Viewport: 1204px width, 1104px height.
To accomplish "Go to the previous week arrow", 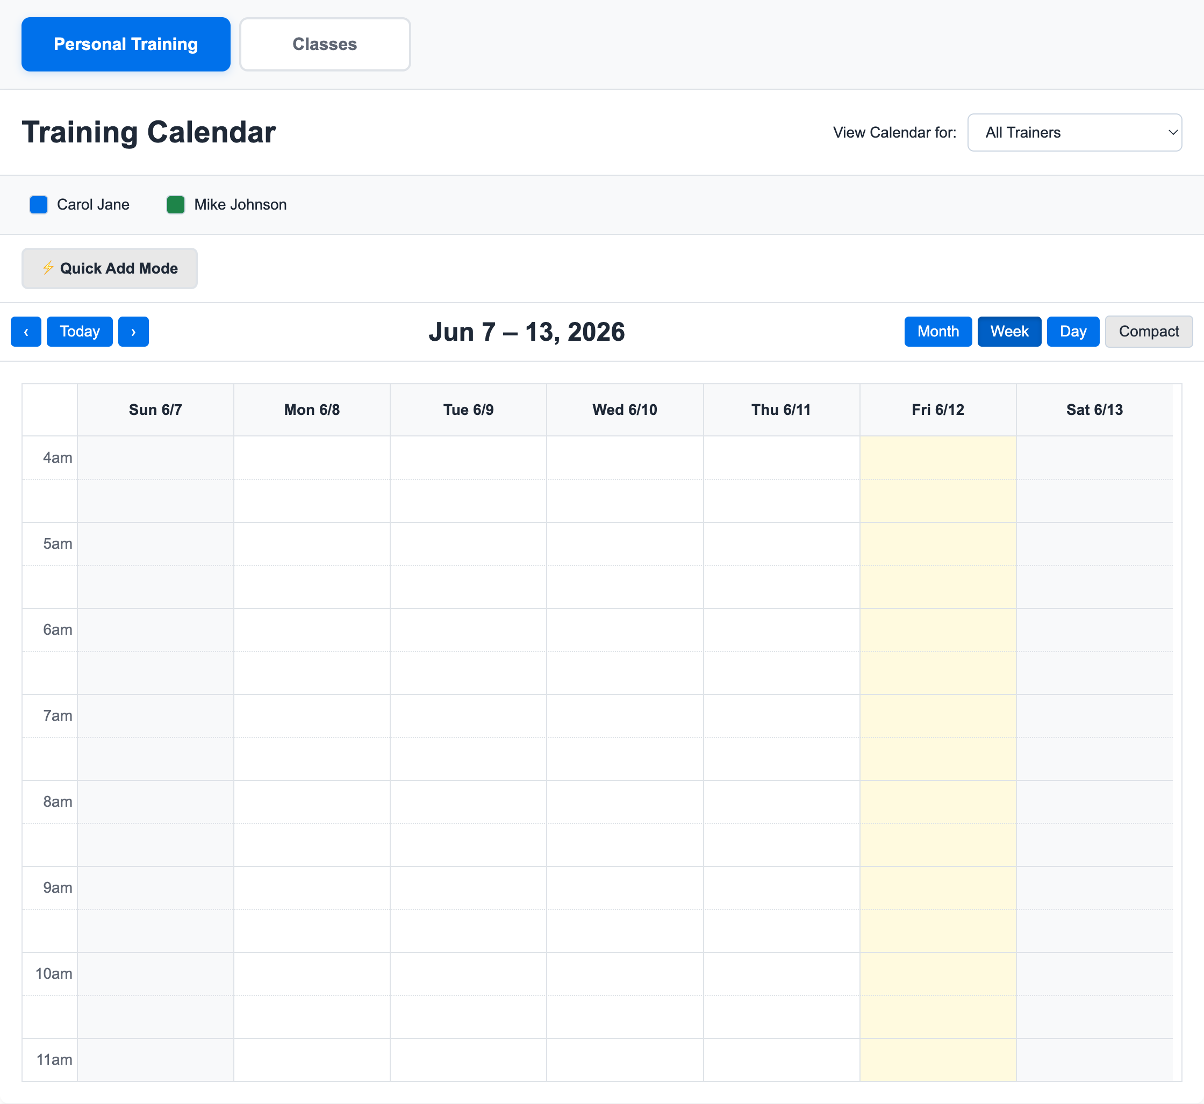I will click(x=26, y=332).
